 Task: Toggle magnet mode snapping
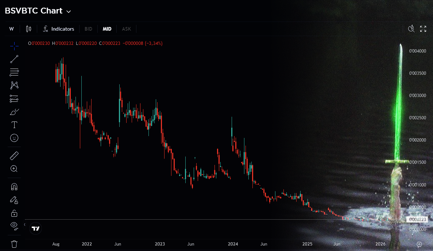(14, 187)
